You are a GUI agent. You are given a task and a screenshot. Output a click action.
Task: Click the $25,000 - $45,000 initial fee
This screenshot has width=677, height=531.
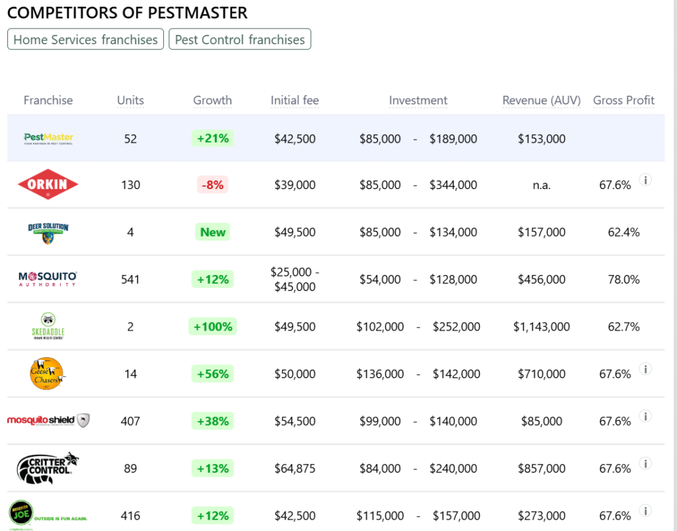point(295,279)
